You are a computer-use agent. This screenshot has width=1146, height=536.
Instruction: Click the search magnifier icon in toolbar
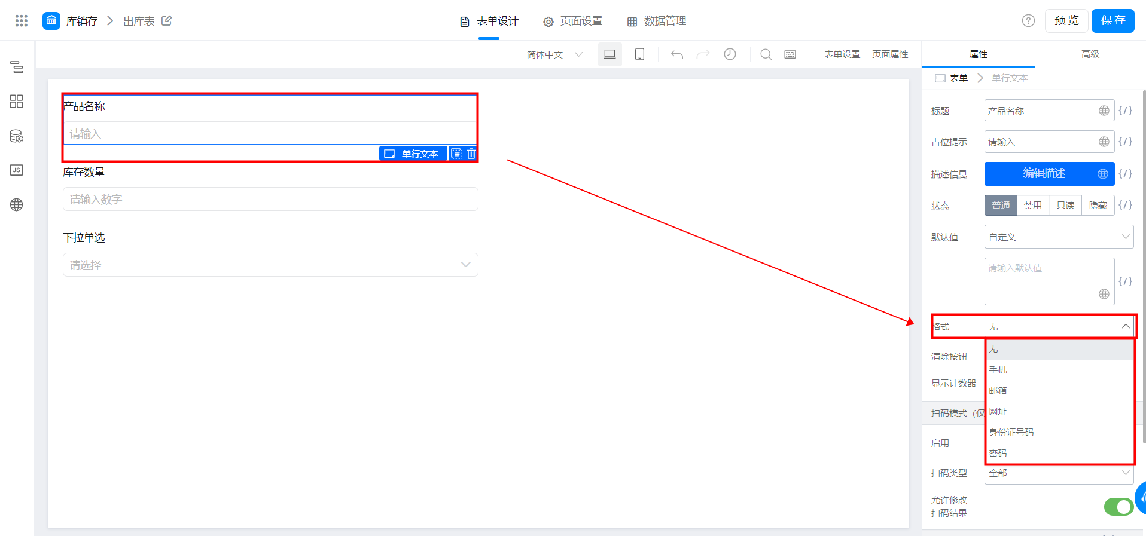[x=766, y=54]
